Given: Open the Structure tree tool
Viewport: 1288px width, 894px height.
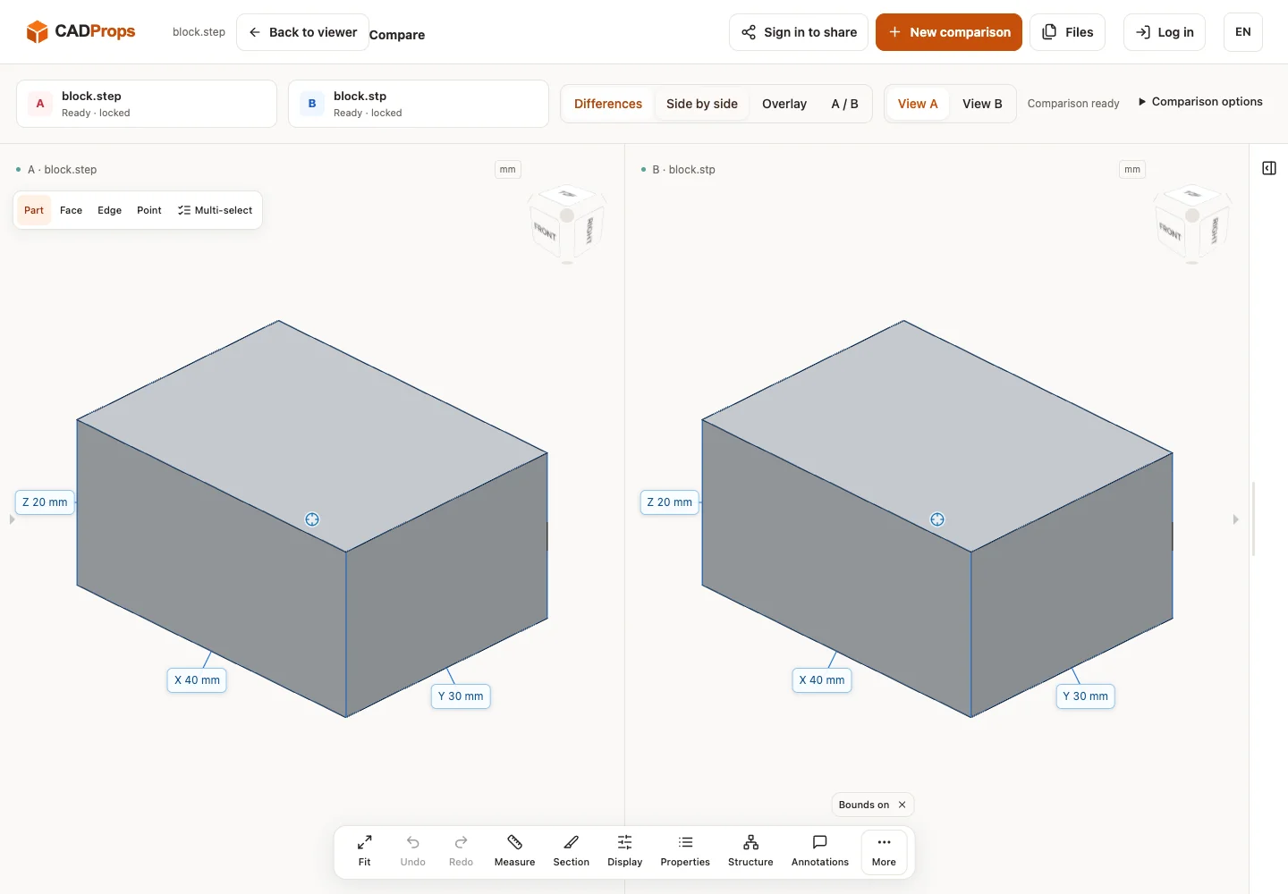Looking at the screenshot, I should [x=750, y=851].
